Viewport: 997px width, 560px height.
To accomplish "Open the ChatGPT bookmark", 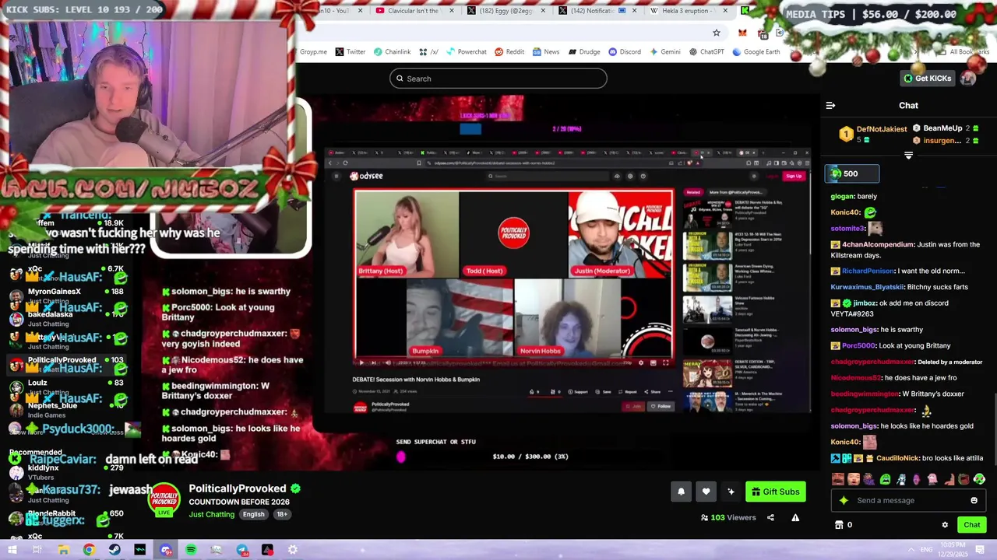I will click(x=706, y=52).
